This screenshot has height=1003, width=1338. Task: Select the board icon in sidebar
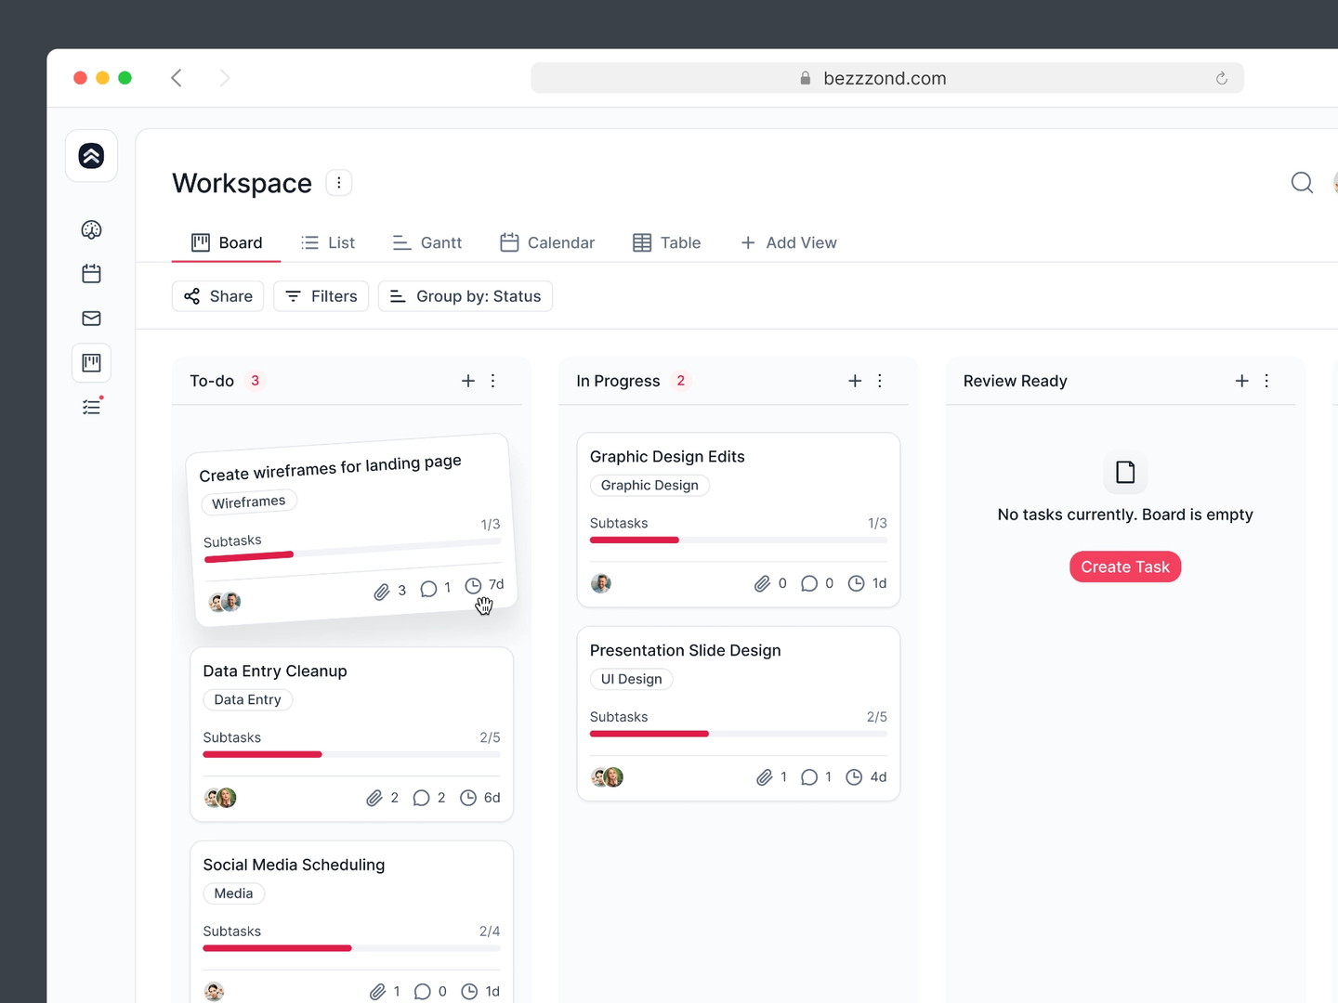tap(91, 363)
